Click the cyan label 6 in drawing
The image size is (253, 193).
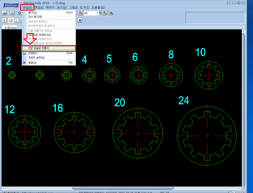point(135,57)
